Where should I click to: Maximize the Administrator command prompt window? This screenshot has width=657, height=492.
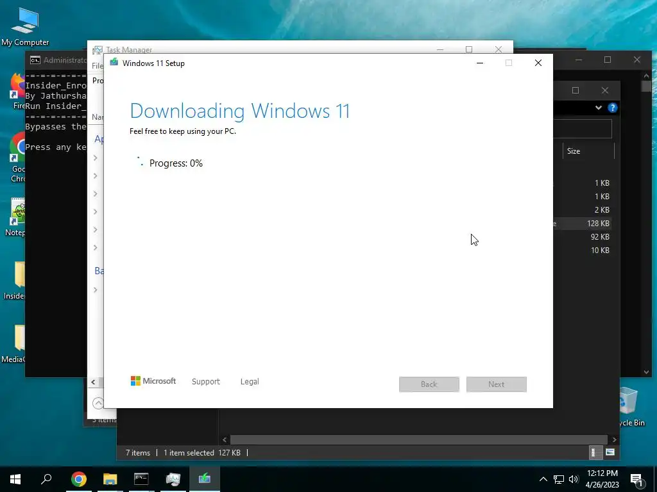pos(608,60)
